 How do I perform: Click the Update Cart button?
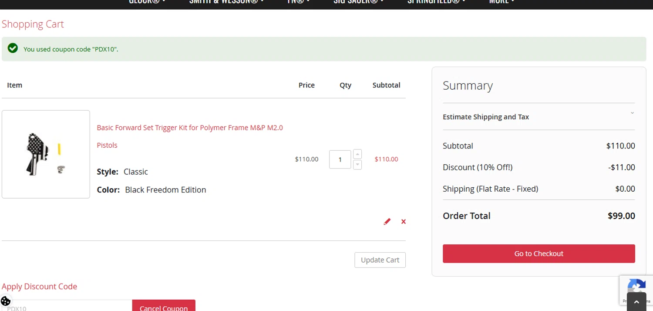380,260
